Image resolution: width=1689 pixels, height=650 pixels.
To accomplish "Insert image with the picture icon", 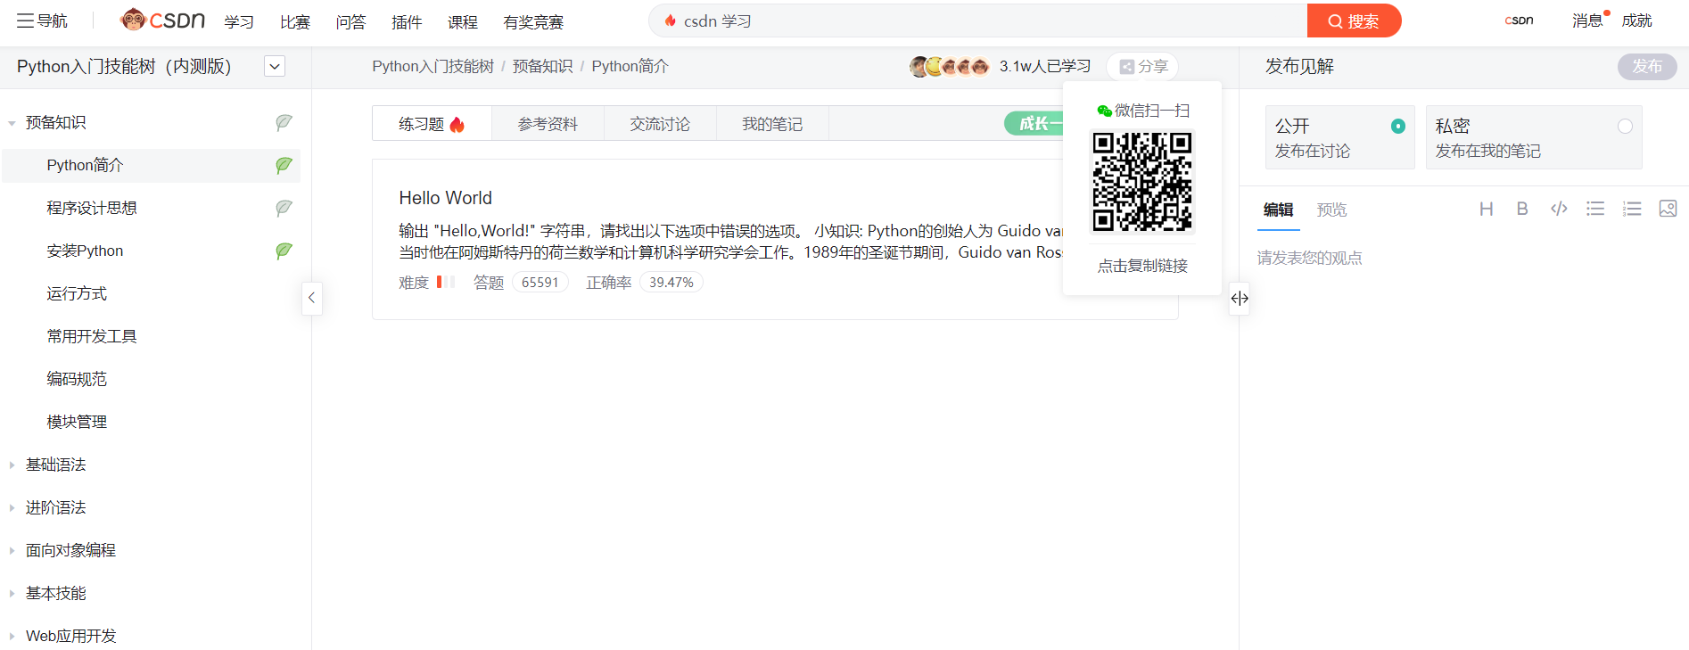I will (x=1668, y=209).
